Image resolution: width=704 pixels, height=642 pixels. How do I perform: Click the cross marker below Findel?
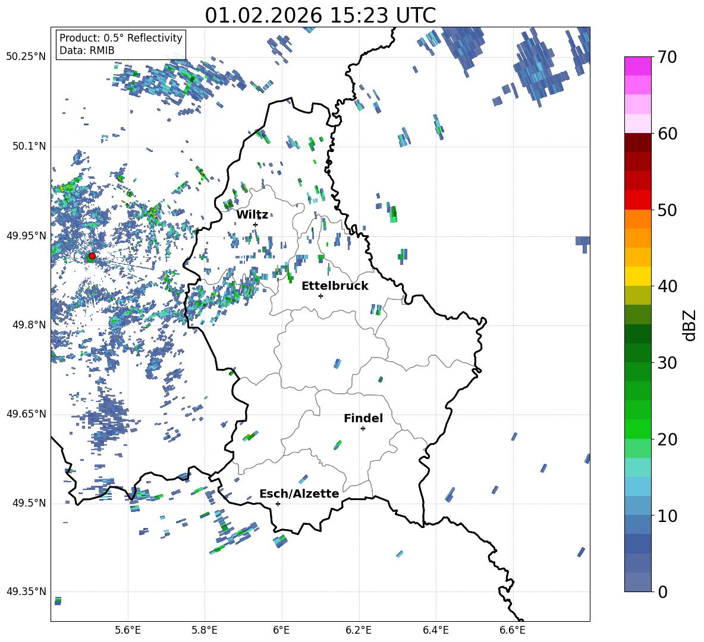pos(363,429)
